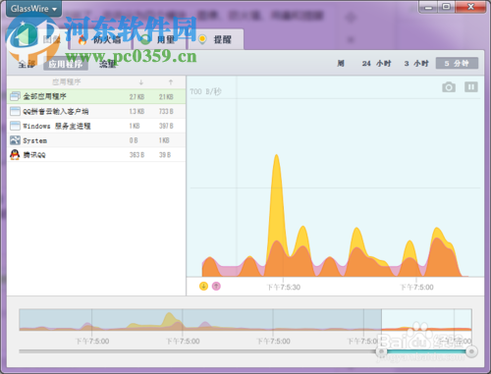Switch to the 防火墙 firewall tab
491x374 pixels.
[100, 40]
